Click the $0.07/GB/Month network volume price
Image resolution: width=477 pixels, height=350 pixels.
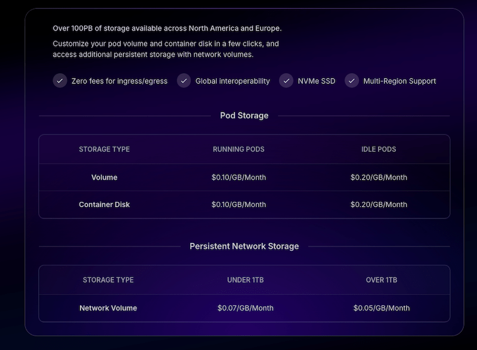point(245,308)
